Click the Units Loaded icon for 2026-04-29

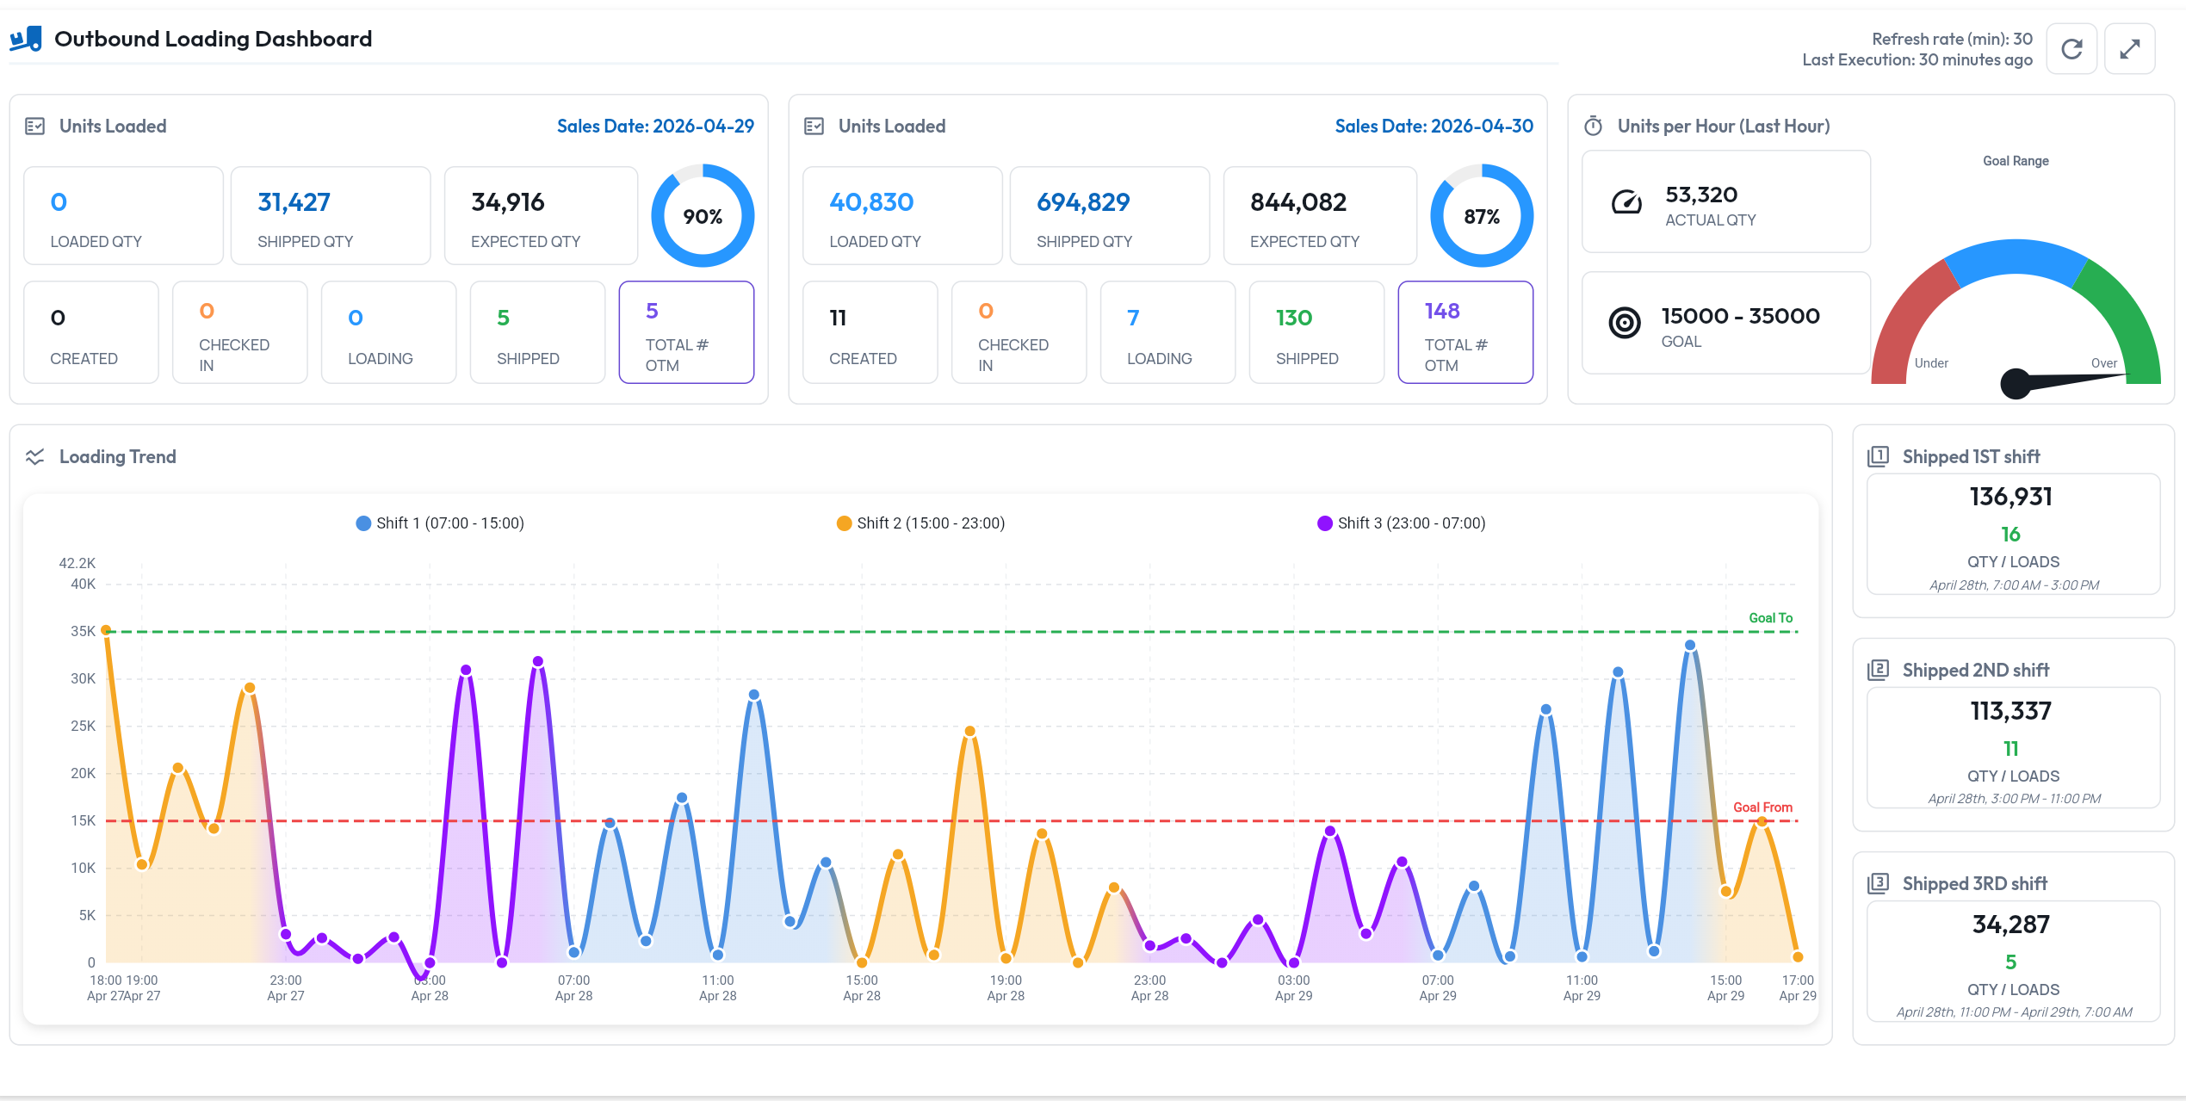click(35, 127)
